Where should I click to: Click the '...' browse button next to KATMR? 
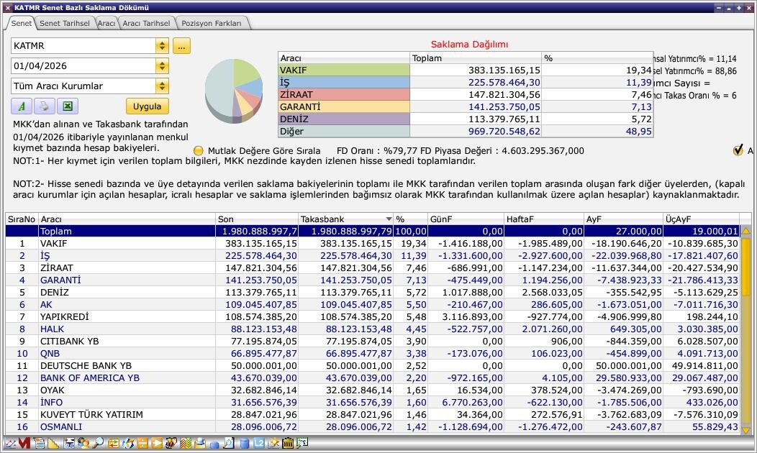pyautogui.click(x=181, y=46)
